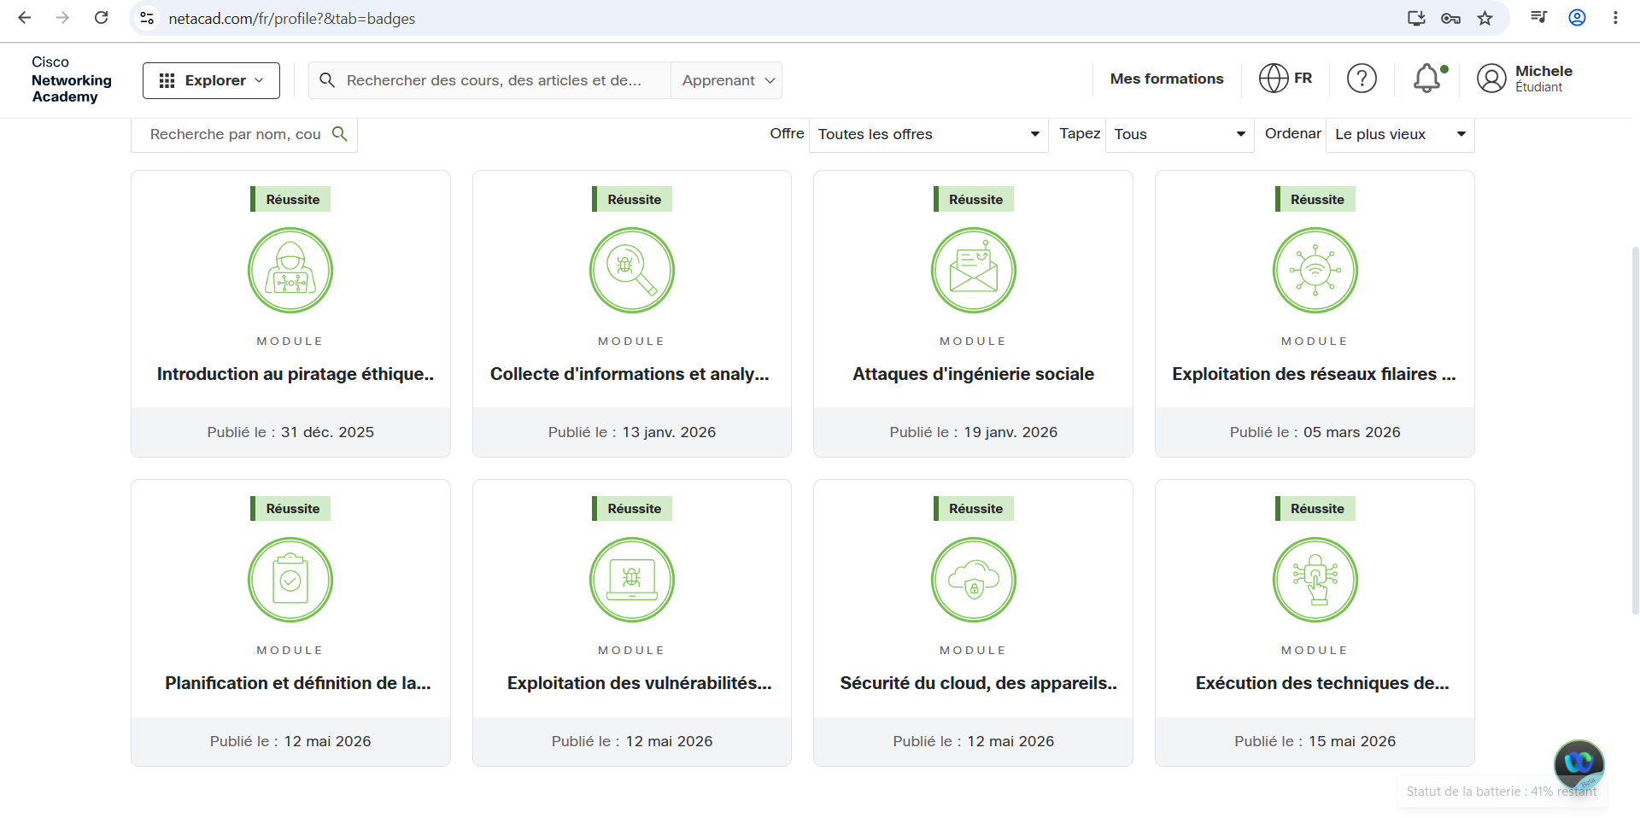Click cloud shield badge icon for Sécurité du cloud
The height and width of the screenshot is (818, 1640).
974,580
